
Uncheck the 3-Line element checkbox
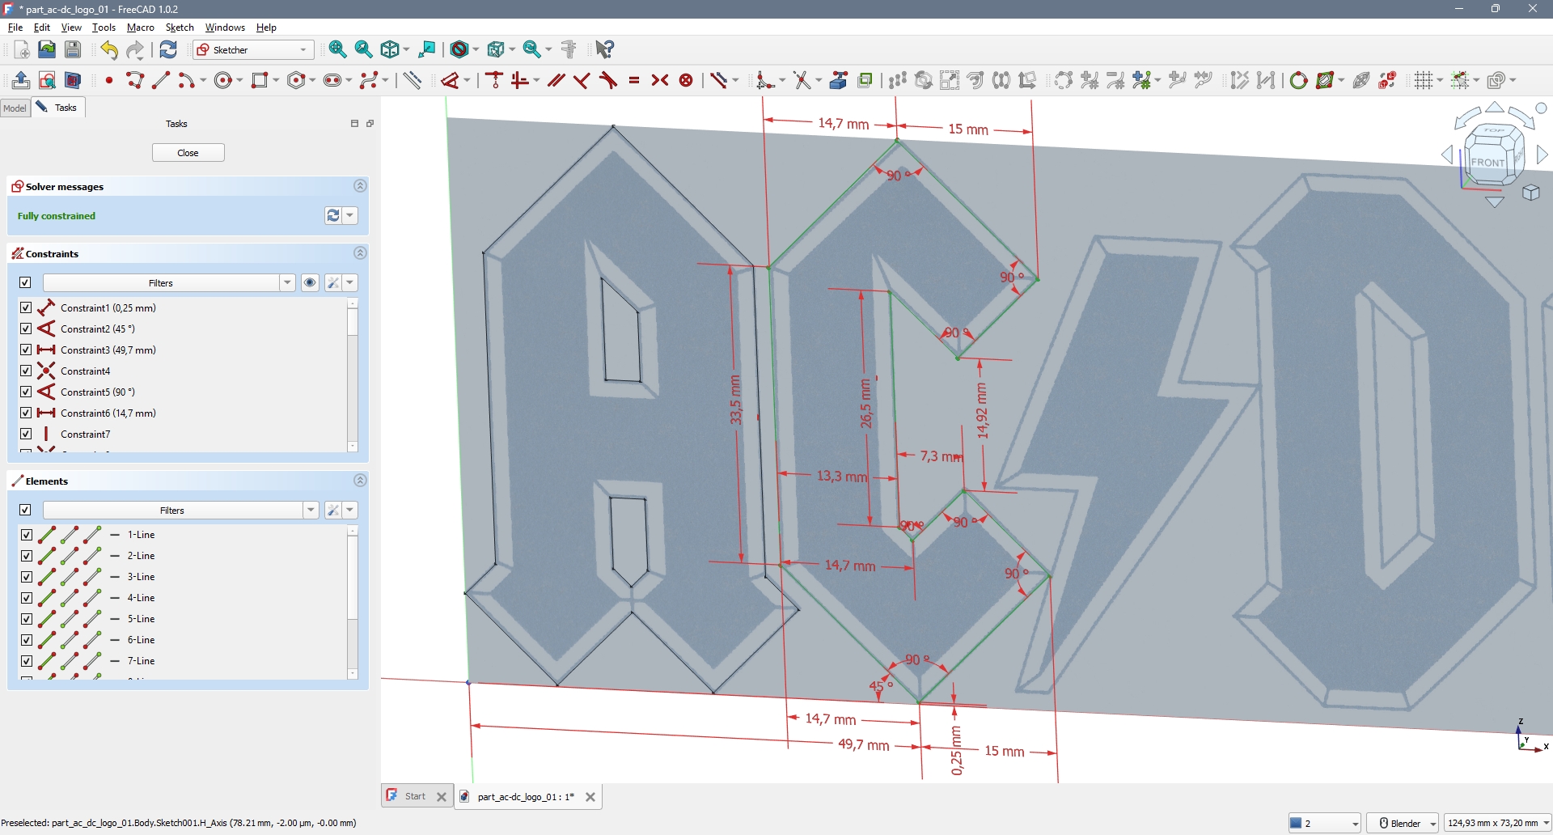coord(26,577)
